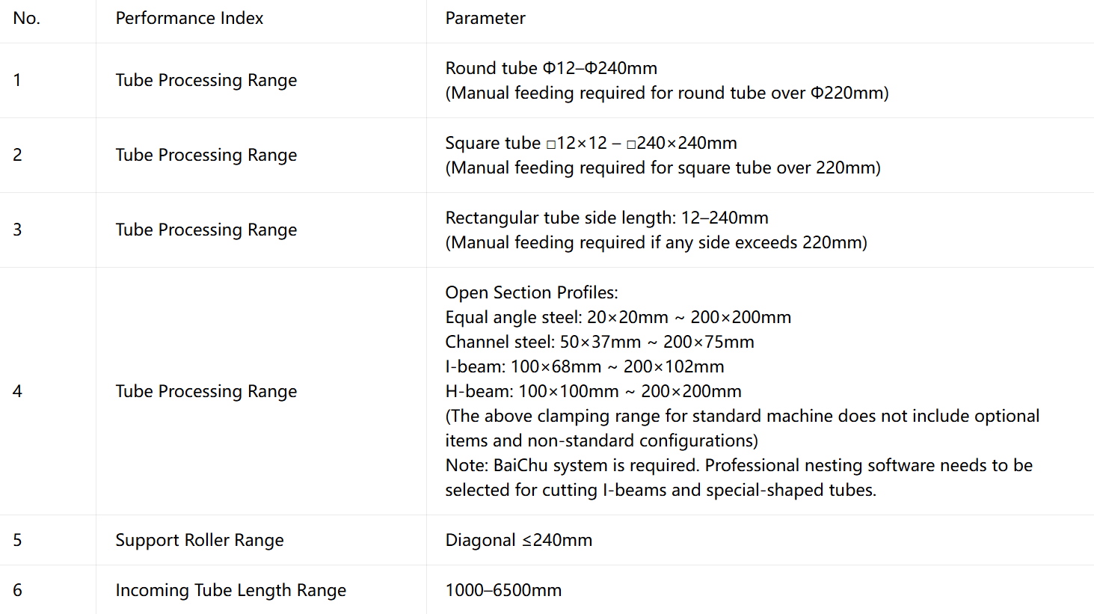Select the Equal angle steel specification line
This screenshot has height=614, width=1094.
(x=618, y=317)
